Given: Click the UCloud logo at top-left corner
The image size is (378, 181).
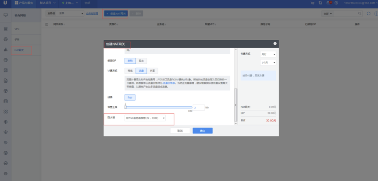Looking at the screenshot, I should (5, 3).
